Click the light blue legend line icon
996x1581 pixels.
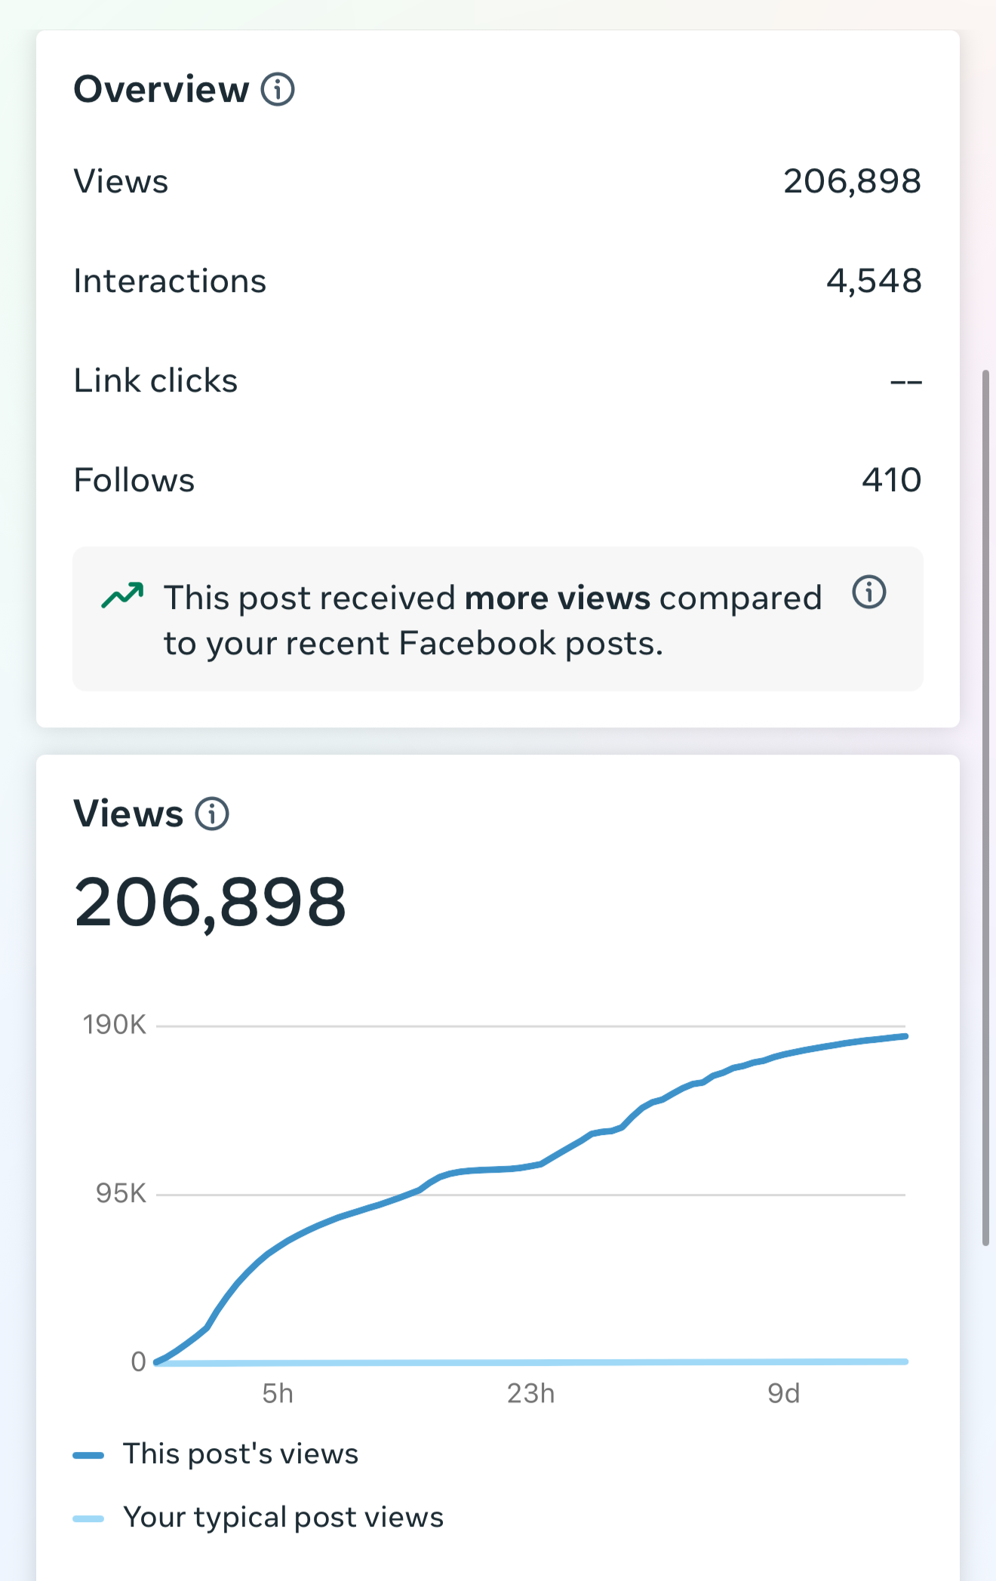pyautogui.click(x=88, y=1519)
